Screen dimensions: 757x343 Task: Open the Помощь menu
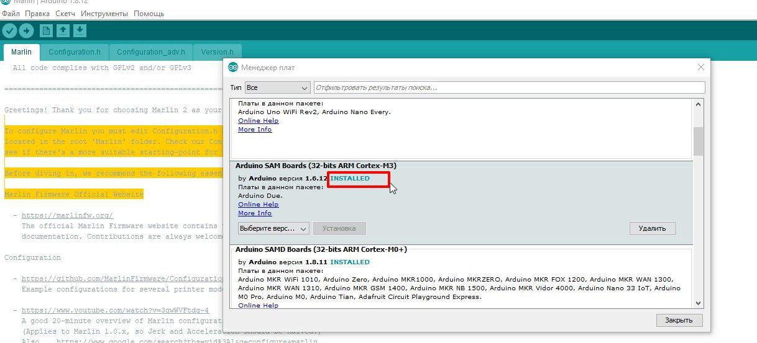[x=149, y=13]
